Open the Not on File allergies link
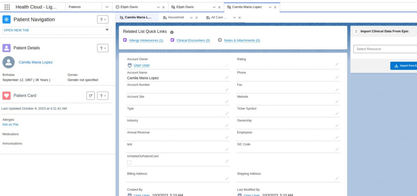The height and width of the screenshot is (196, 417). click(x=10, y=125)
